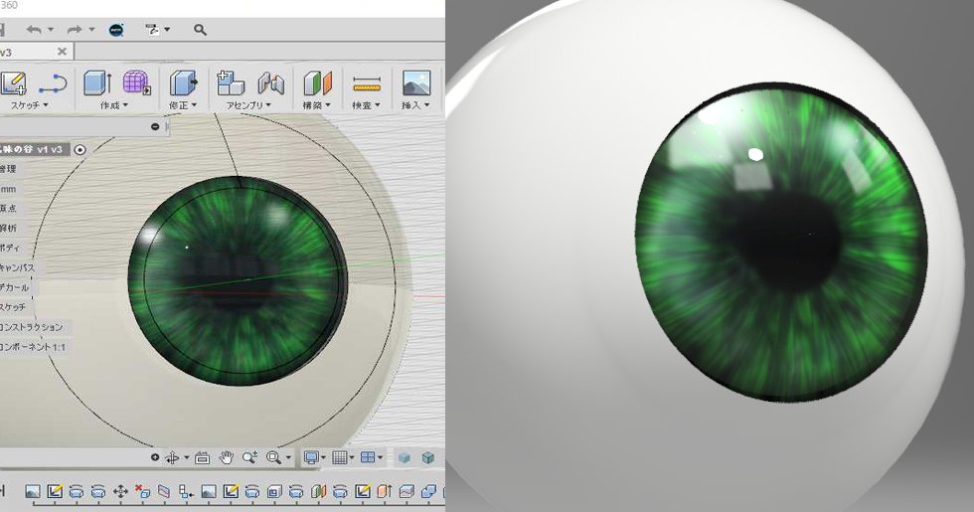This screenshot has height=512, width=974.
Task: Click the plus circle left of the Orbit icon
Action: pyautogui.click(x=155, y=457)
